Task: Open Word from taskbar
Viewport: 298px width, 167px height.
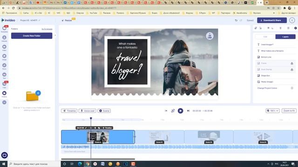Action: pos(102,164)
